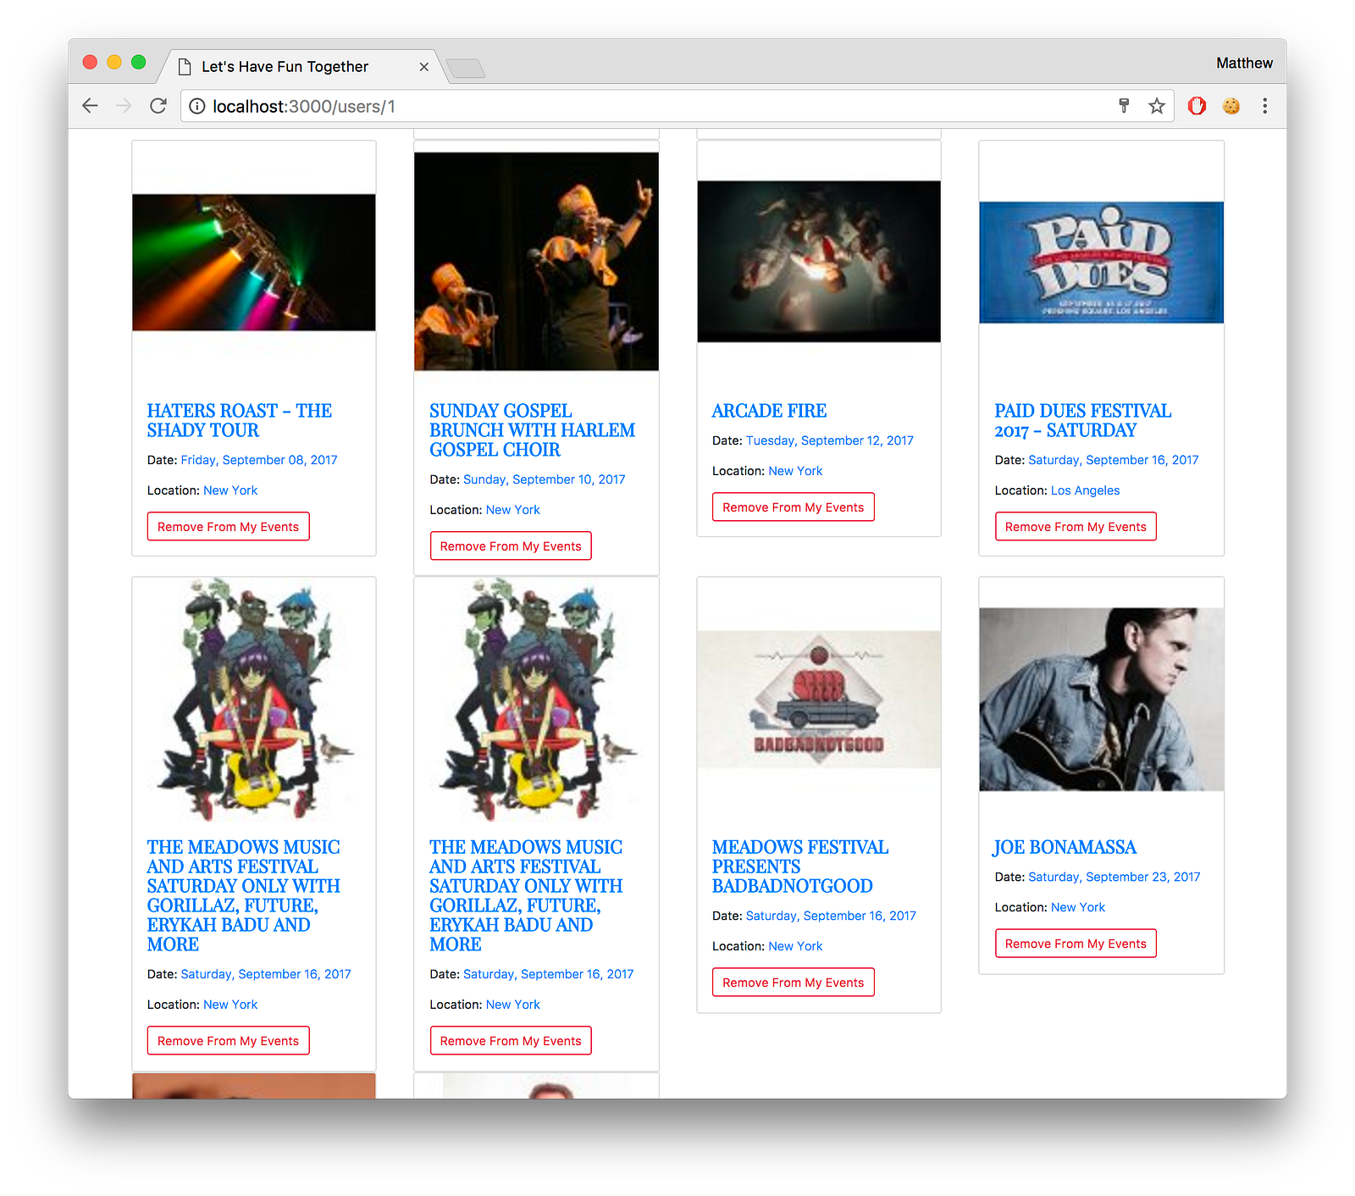The width and height of the screenshot is (1355, 1196).
Task: Click New York in the Joe Bonamassa card
Action: 1078,907
